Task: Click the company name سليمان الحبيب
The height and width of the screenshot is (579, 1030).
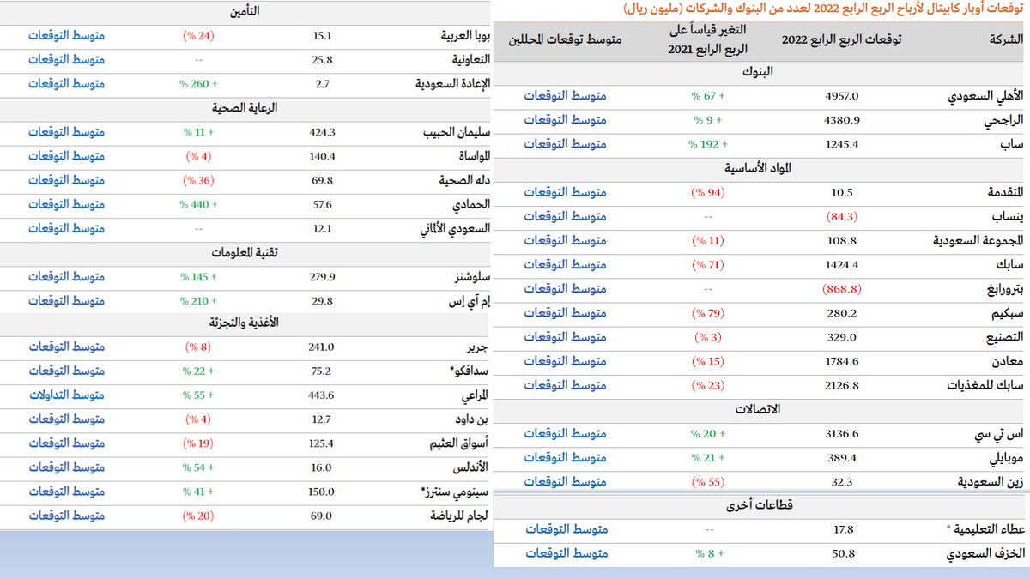Action: (x=457, y=132)
